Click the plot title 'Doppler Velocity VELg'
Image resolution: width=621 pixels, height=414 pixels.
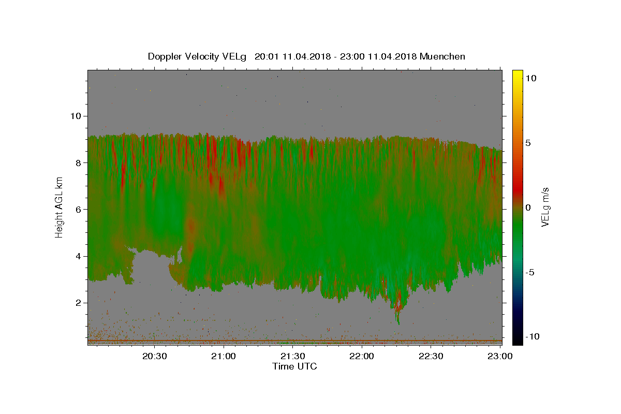198,56
